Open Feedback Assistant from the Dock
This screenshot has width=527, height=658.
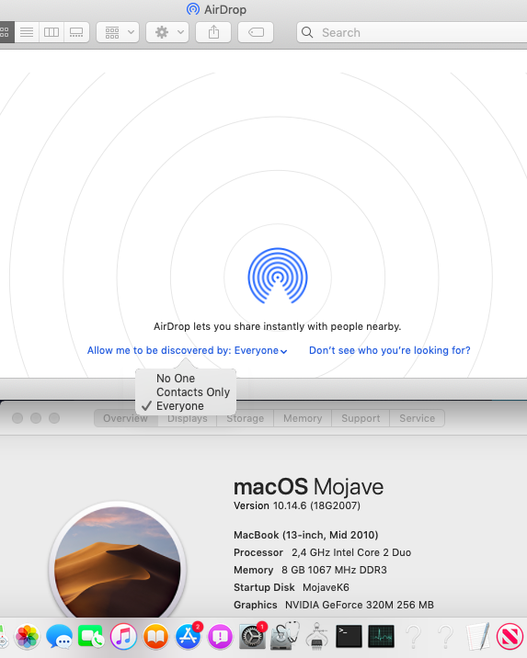pos(220,637)
